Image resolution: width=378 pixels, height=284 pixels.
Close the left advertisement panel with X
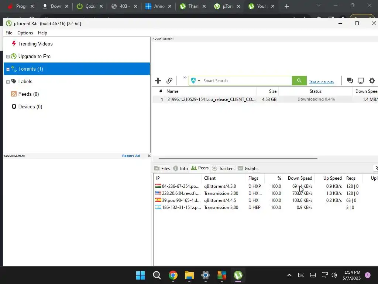pos(149,156)
